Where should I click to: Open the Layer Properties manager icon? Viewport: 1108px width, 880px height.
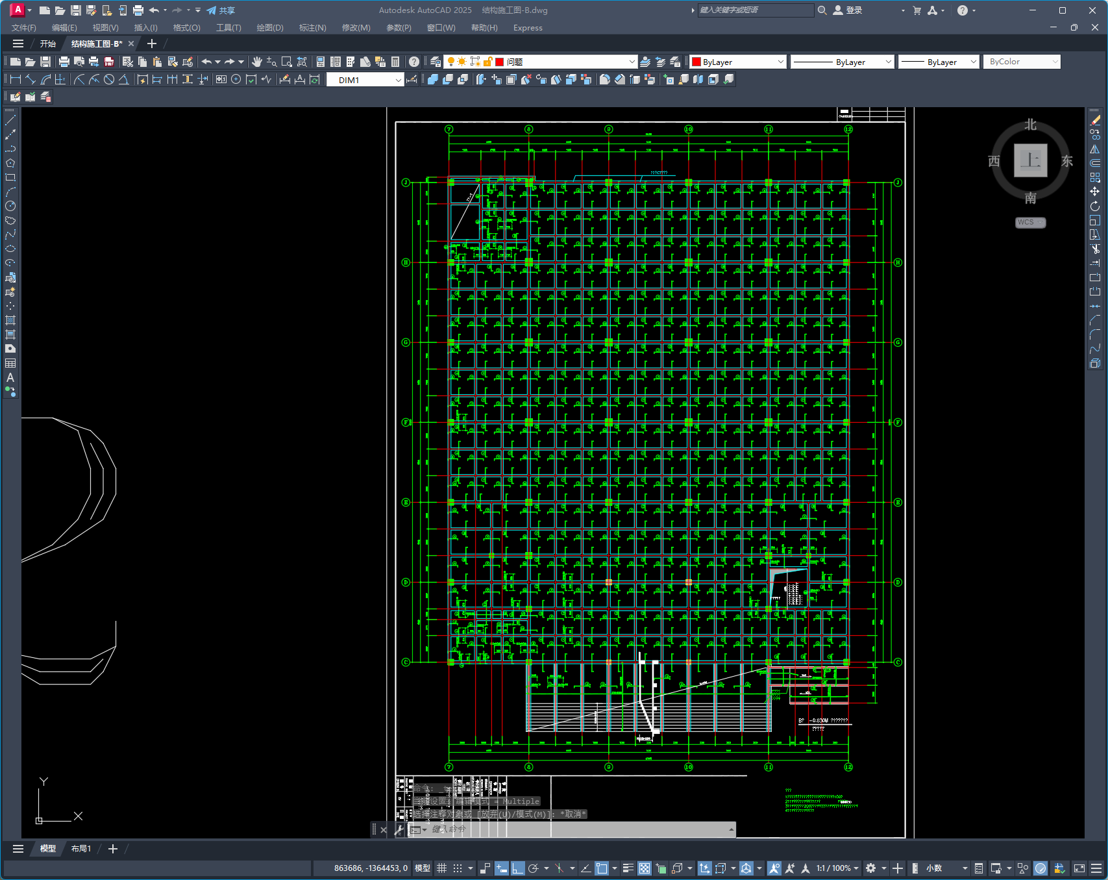pos(436,62)
